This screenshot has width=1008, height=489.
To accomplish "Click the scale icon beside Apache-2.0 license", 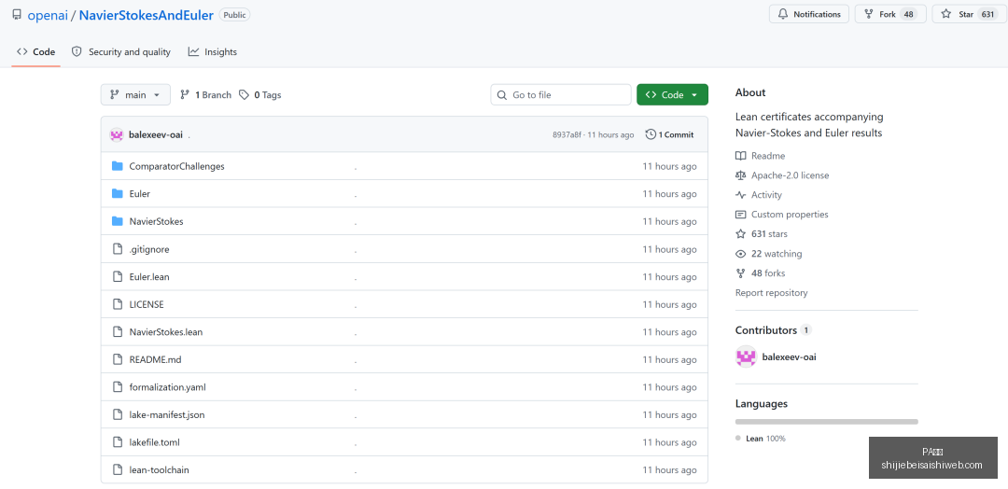I will 740,175.
